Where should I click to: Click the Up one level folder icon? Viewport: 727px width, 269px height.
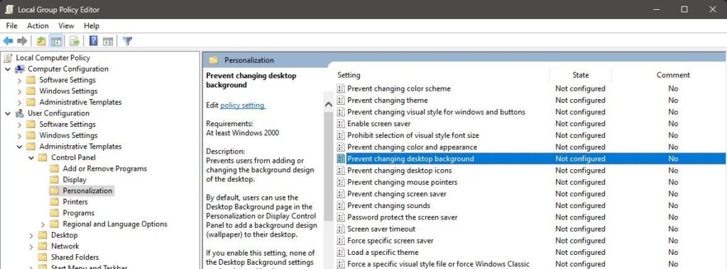tap(41, 41)
